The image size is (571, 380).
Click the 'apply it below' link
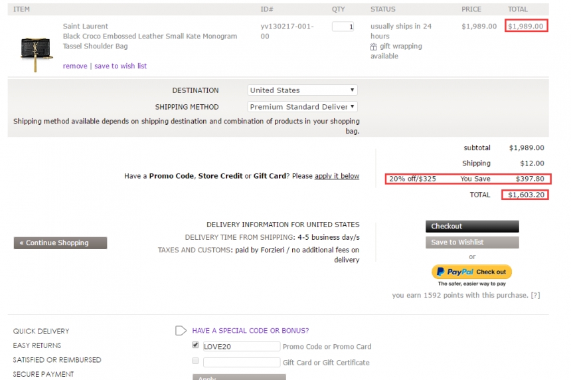point(337,176)
